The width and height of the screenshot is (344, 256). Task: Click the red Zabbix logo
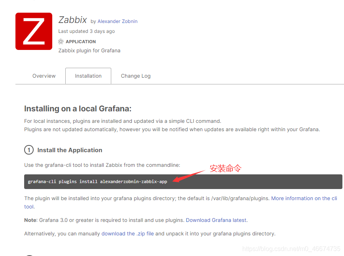[x=34, y=31]
